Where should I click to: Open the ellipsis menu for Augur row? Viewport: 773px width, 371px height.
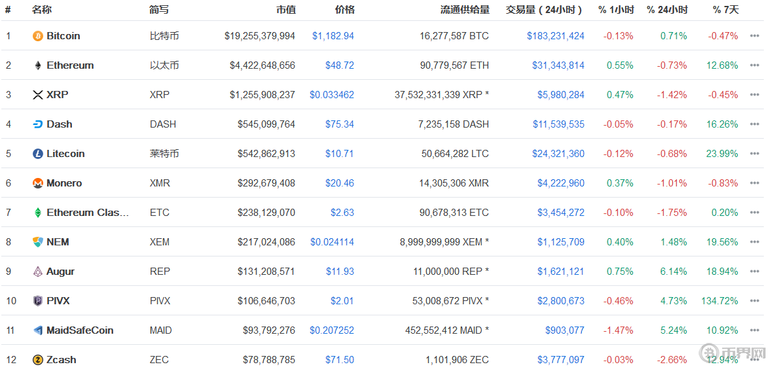click(755, 272)
